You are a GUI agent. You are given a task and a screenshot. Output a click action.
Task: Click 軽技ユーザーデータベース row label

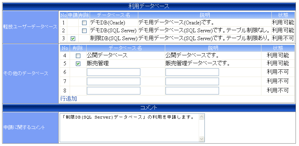click(30, 27)
